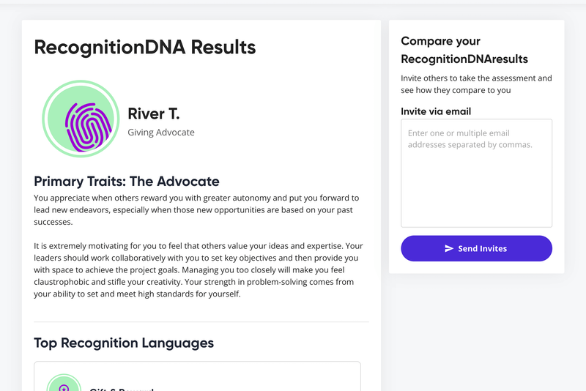Click the Primary Traits: The Advocate heading
This screenshot has width=586, height=391.
coord(127,181)
